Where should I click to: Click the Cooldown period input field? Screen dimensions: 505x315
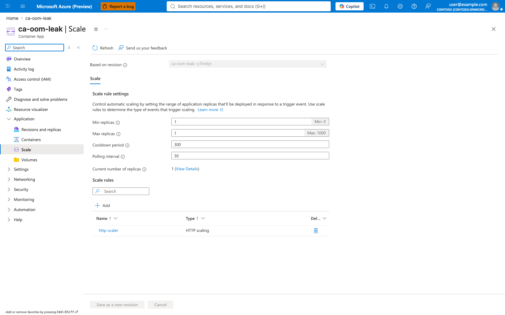click(x=250, y=145)
